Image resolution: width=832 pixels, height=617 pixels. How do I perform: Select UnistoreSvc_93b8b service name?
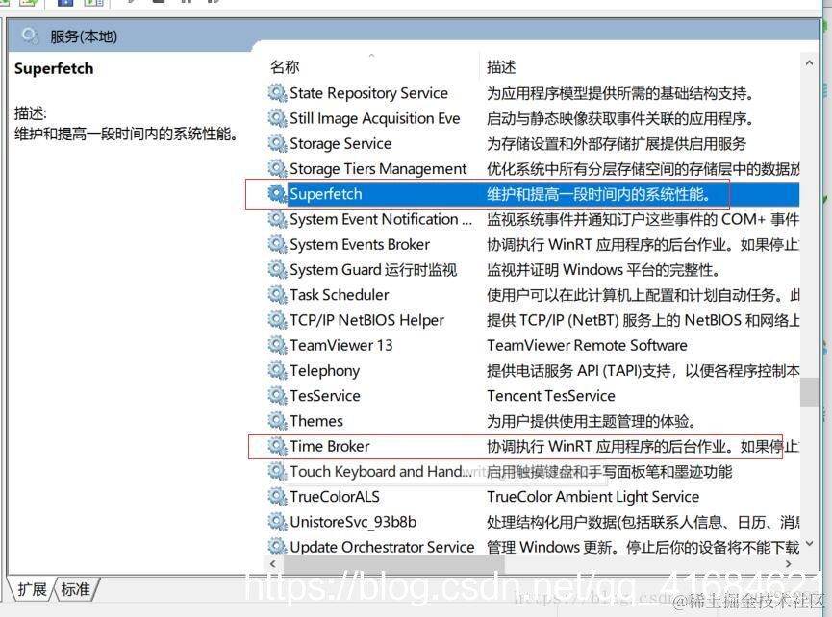353,522
